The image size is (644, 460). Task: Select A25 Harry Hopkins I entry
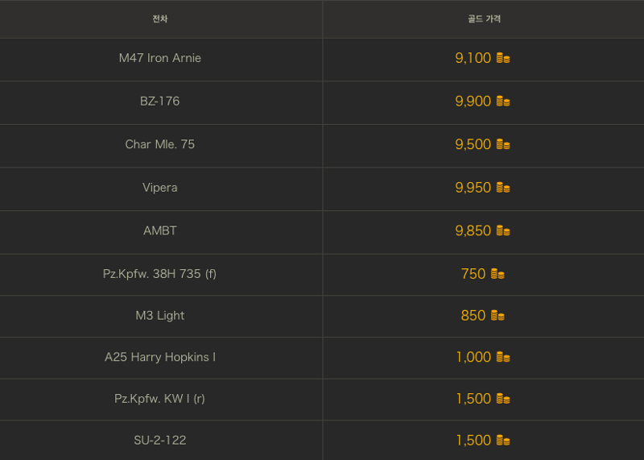(159, 357)
